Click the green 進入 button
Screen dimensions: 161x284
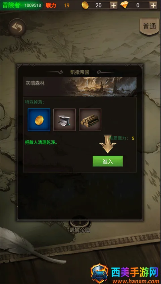[108, 161]
